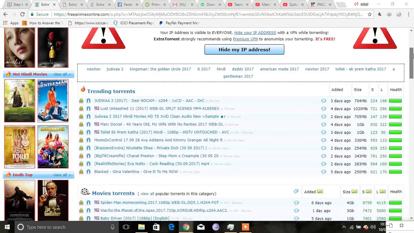414x233 pixels.
Task: Open Movies torrents category heading
Action: click(x=113, y=193)
